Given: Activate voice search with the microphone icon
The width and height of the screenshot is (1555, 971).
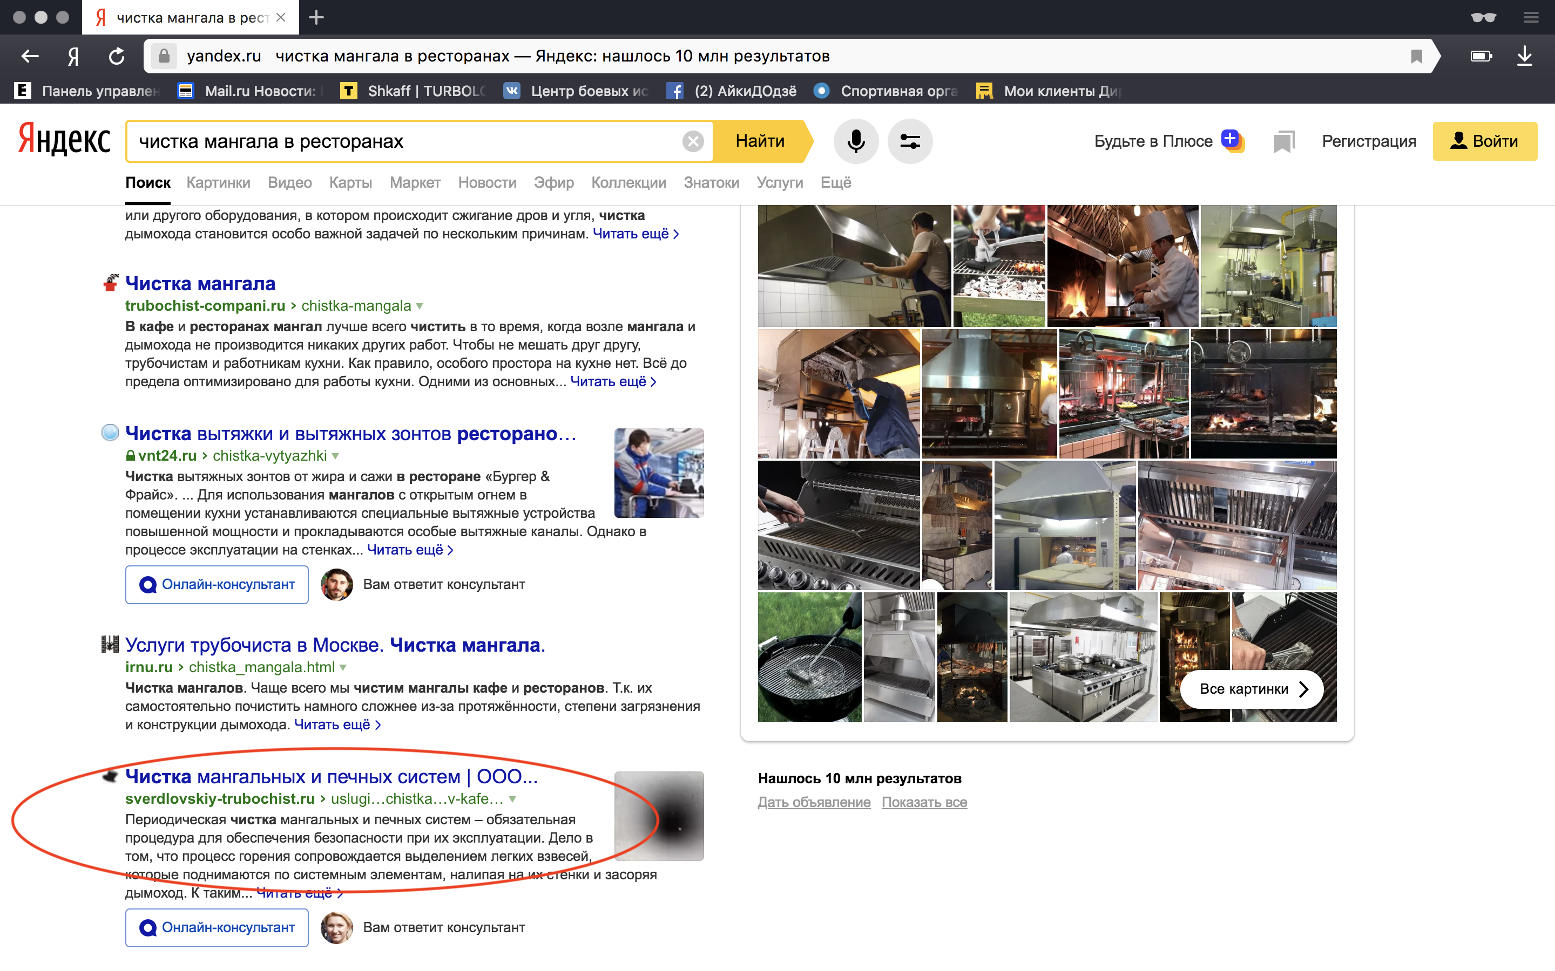Looking at the screenshot, I should click(x=856, y=141).
